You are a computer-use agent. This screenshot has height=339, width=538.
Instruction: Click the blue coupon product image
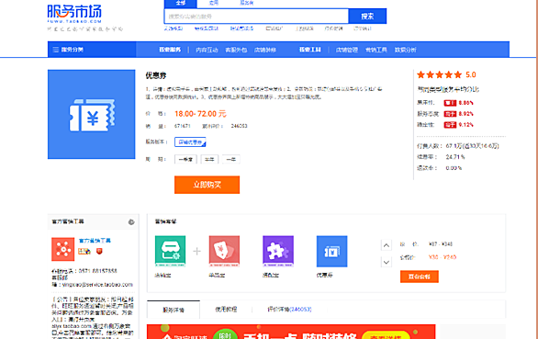(91, 114)
